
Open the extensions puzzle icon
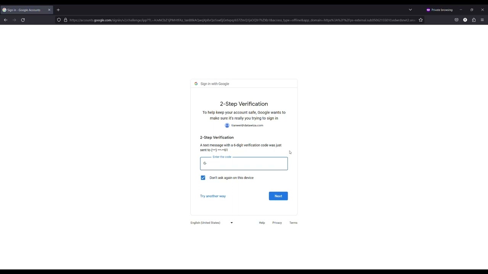474,20
